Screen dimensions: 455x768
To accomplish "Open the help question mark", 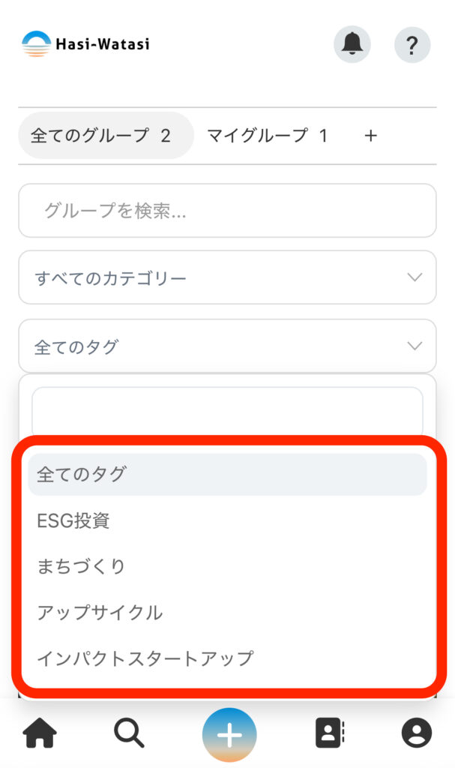I will click(x=412, y=44).
